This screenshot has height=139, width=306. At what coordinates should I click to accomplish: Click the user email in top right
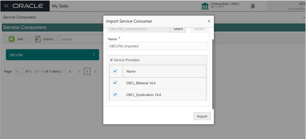click(x=297, y=8)
